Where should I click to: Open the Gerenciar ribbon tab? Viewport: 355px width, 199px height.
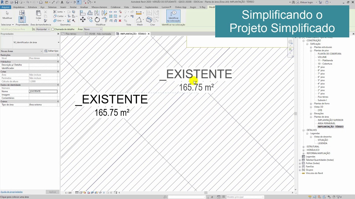coord(137,7)
